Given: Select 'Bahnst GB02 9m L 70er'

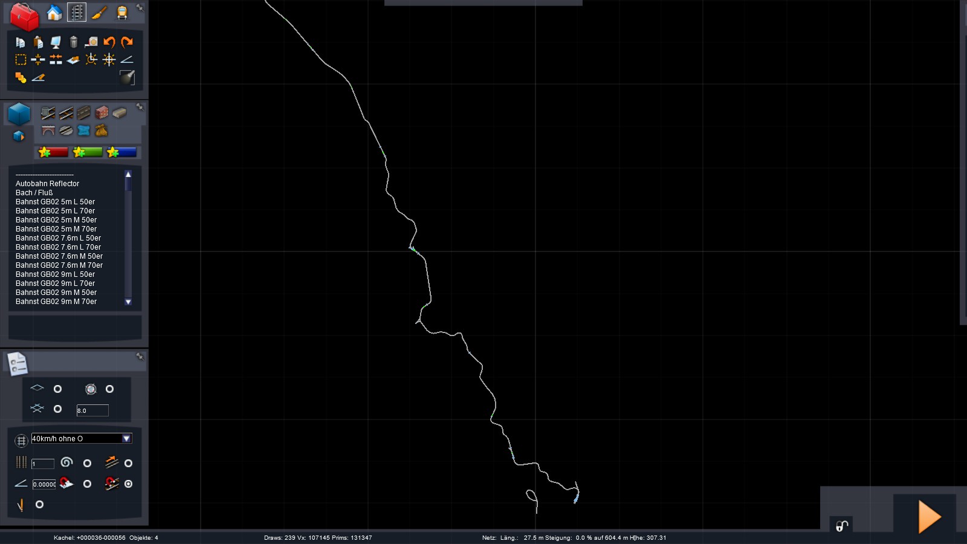Looking at the screenshot, I should tap(55, 283).
